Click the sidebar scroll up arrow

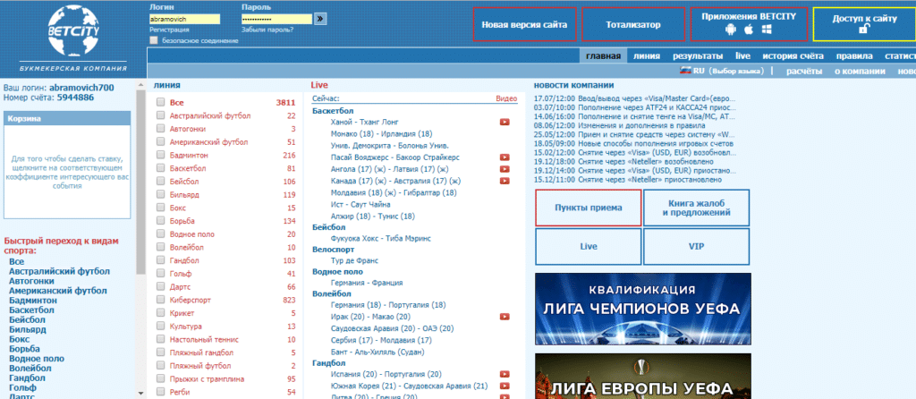click(x=140, y=85)
